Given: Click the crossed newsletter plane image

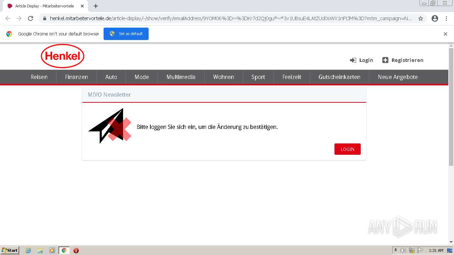Looking at the screenshot, I should point(110,126).
